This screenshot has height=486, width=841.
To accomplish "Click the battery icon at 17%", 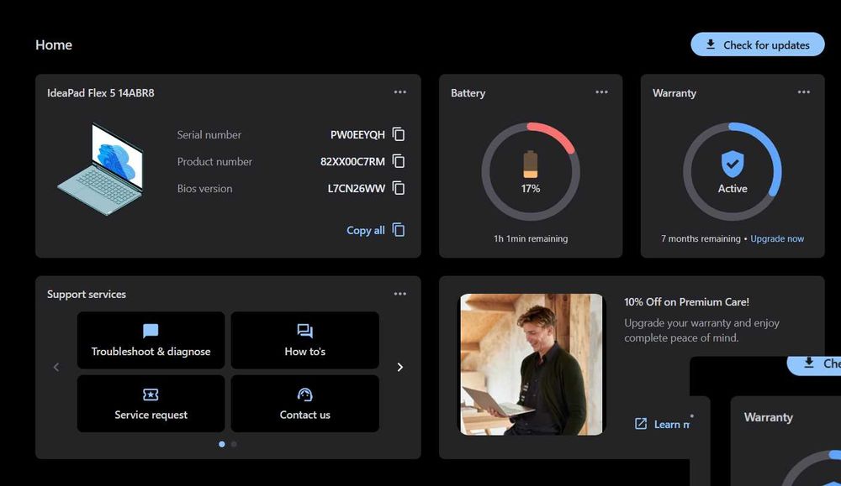I will 530,164.
